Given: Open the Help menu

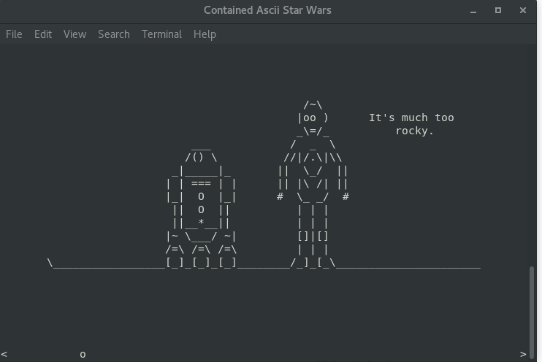Looking at the screenshot, I should pos(205,34).
